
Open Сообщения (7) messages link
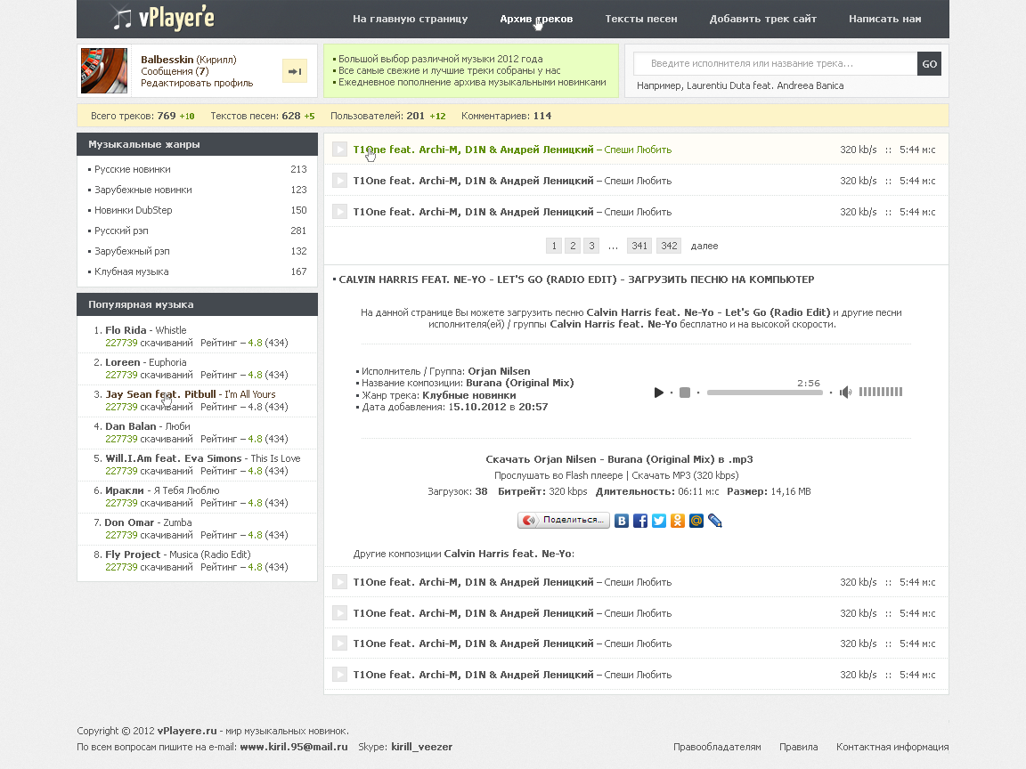175,71
